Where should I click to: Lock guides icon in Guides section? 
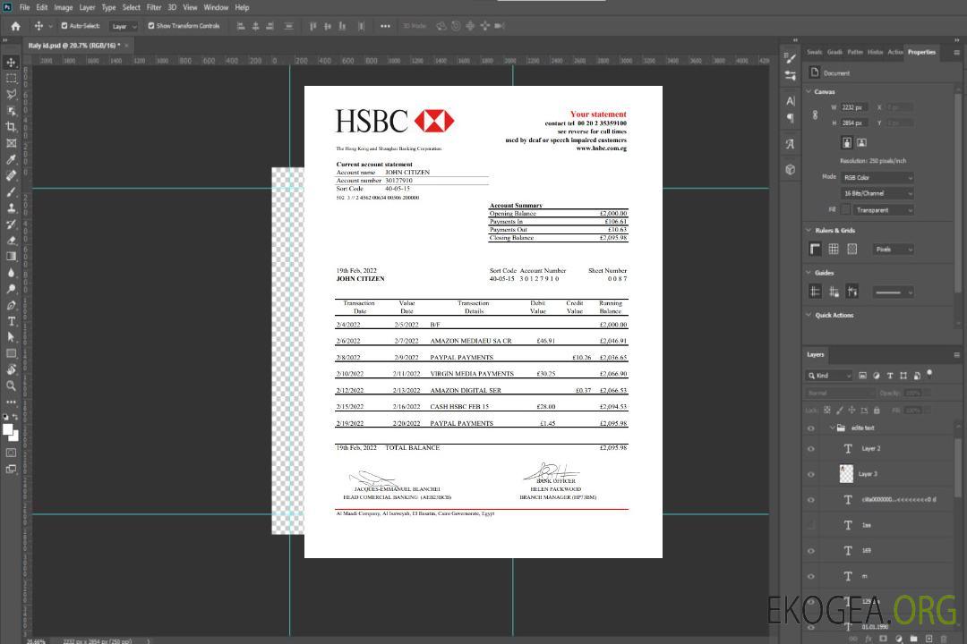(x=834, y=292)
